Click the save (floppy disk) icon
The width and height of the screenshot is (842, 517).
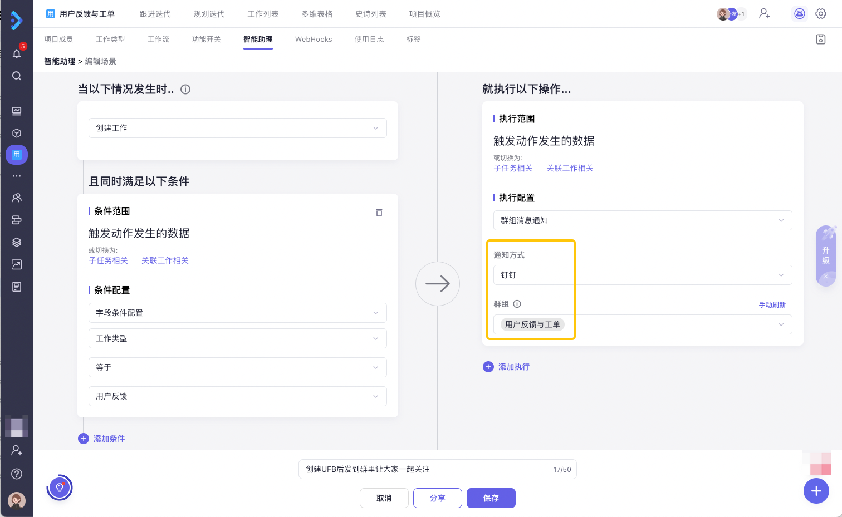pos(820,39)
